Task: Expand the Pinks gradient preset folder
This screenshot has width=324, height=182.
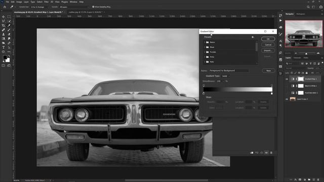Action: click(205, 57)
